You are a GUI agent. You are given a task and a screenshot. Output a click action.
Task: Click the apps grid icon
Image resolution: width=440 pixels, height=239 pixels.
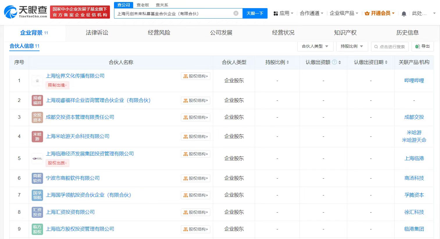pos(276,13)
